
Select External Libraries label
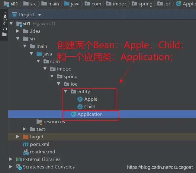pos(42,159)
